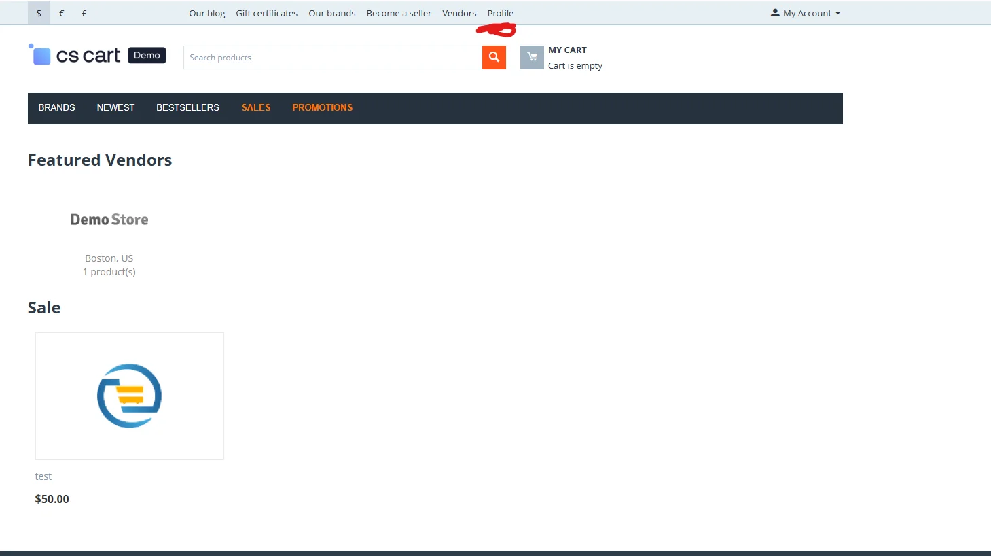Switch currency to dollar
The width and height of the screenshot is (991, 556).
tap(39, 13)
